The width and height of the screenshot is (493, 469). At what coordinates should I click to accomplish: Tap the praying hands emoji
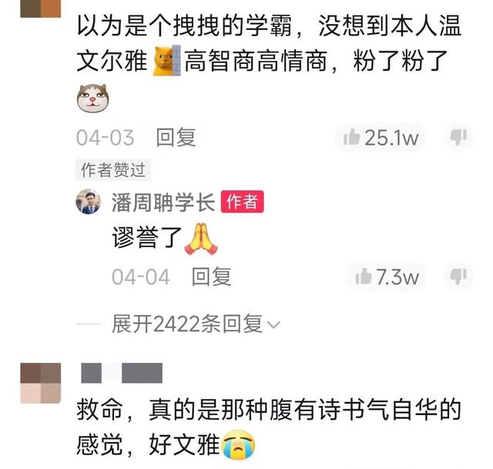pos(201,239)
